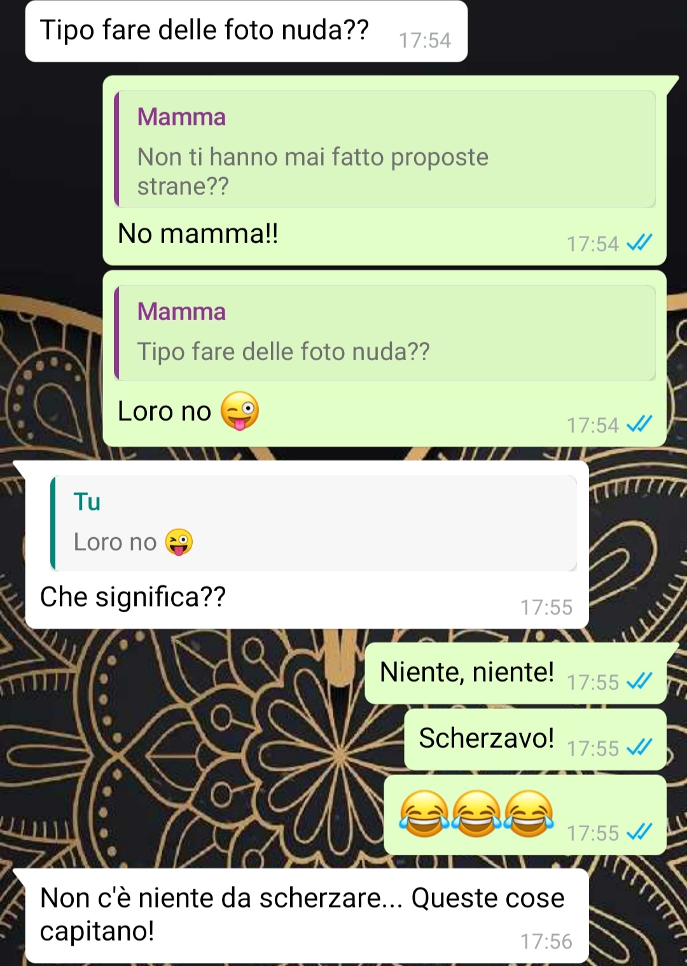687x966 pixels.
Task: Tap the 17:56 timestamp on last message
Action: (x=546, y=941)
